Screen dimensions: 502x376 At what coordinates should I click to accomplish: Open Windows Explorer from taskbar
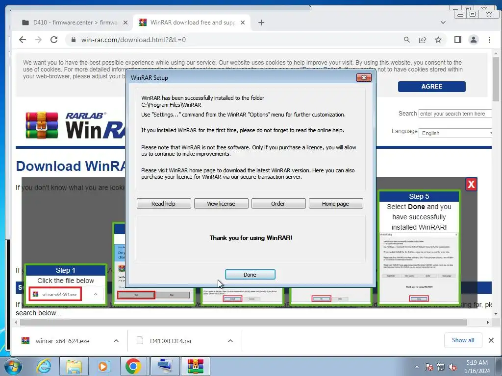(x=74, y=366)
